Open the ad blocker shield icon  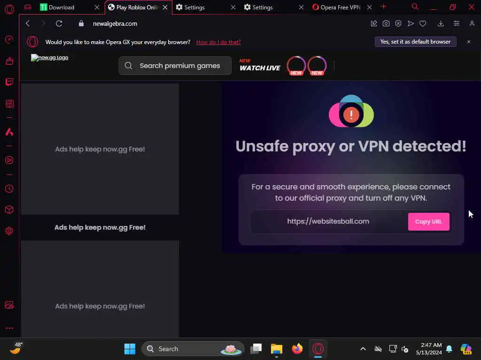398,23
